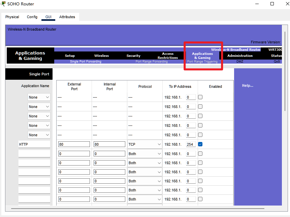The width and height of the screenshot is (290, 217).
Task: Open the Administration menu
Action: coord(240,56)
